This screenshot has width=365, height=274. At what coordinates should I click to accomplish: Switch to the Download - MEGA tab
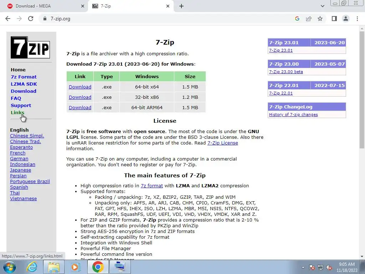44,6
